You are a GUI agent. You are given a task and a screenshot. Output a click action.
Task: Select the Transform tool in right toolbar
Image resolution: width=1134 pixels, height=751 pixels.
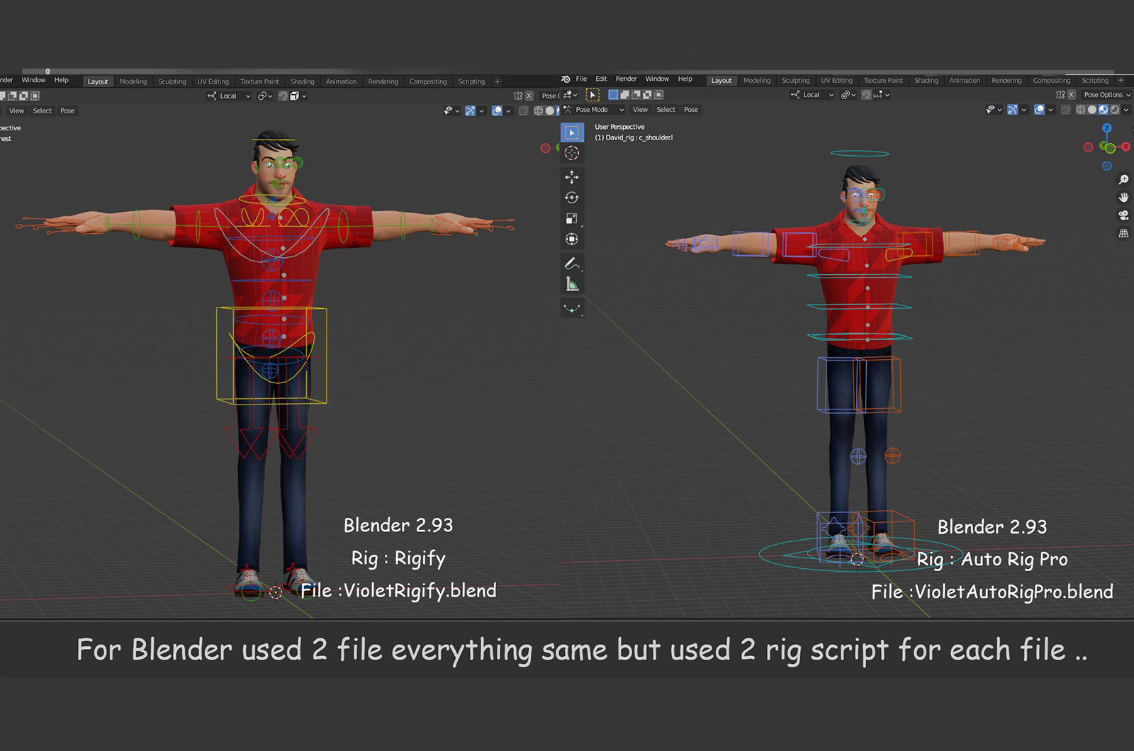point(572,239)
